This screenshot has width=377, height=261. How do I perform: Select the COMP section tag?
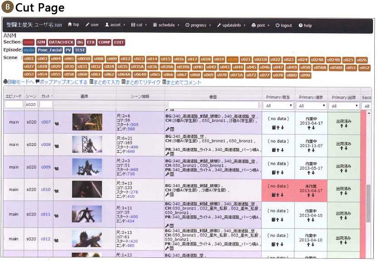pyautogui.click(x=104, y=42)
